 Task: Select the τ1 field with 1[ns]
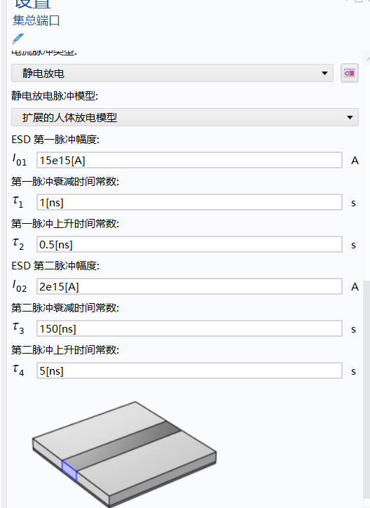(189, 202)
